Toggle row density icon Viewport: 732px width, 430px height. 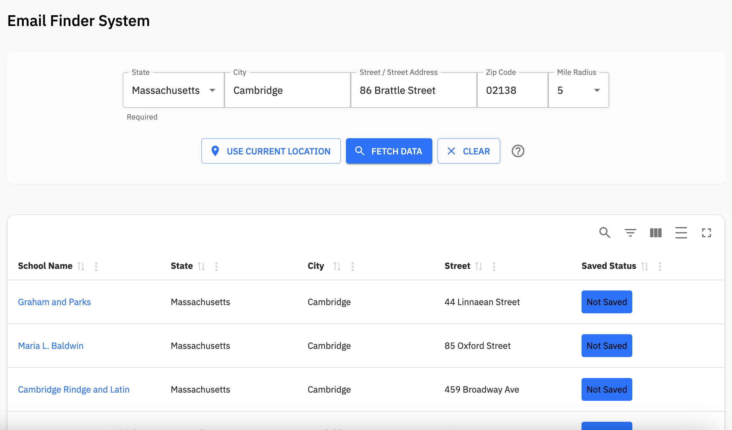(681, 233)
